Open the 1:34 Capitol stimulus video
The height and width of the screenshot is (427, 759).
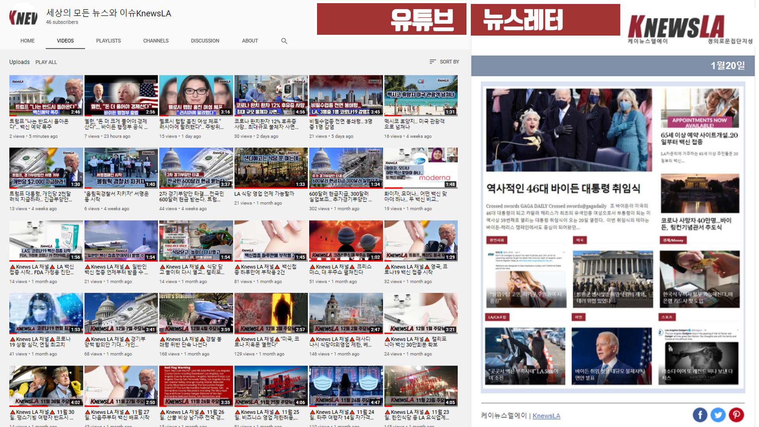pos(346,168)
